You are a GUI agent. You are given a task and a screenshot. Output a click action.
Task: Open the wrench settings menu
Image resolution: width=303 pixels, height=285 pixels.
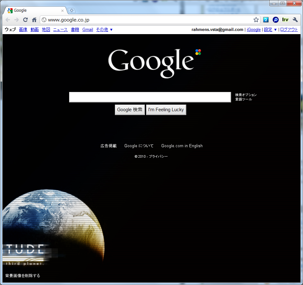click(x=295, y=20)
